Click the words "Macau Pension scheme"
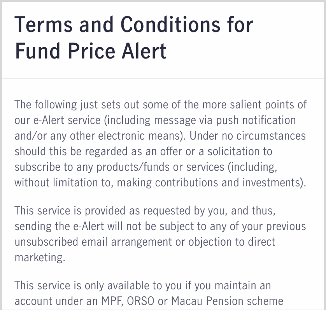Viewport: 326px width, 310px height. click(x=227, y=301)
